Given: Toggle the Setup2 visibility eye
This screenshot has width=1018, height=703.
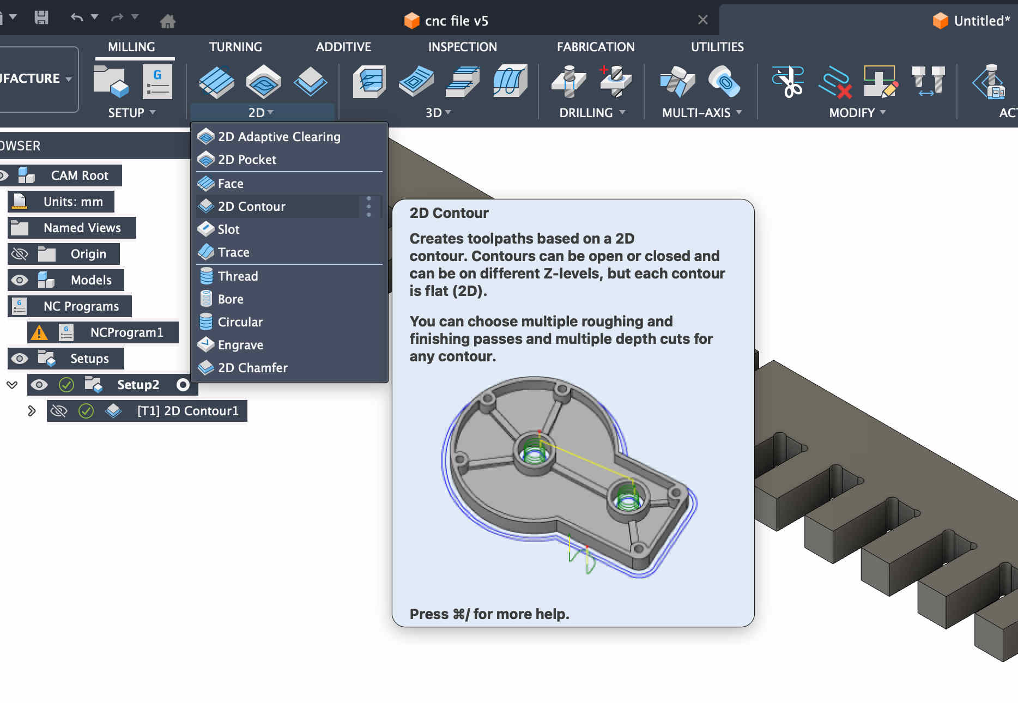Looking at the screenshot, I should [39, 385].
